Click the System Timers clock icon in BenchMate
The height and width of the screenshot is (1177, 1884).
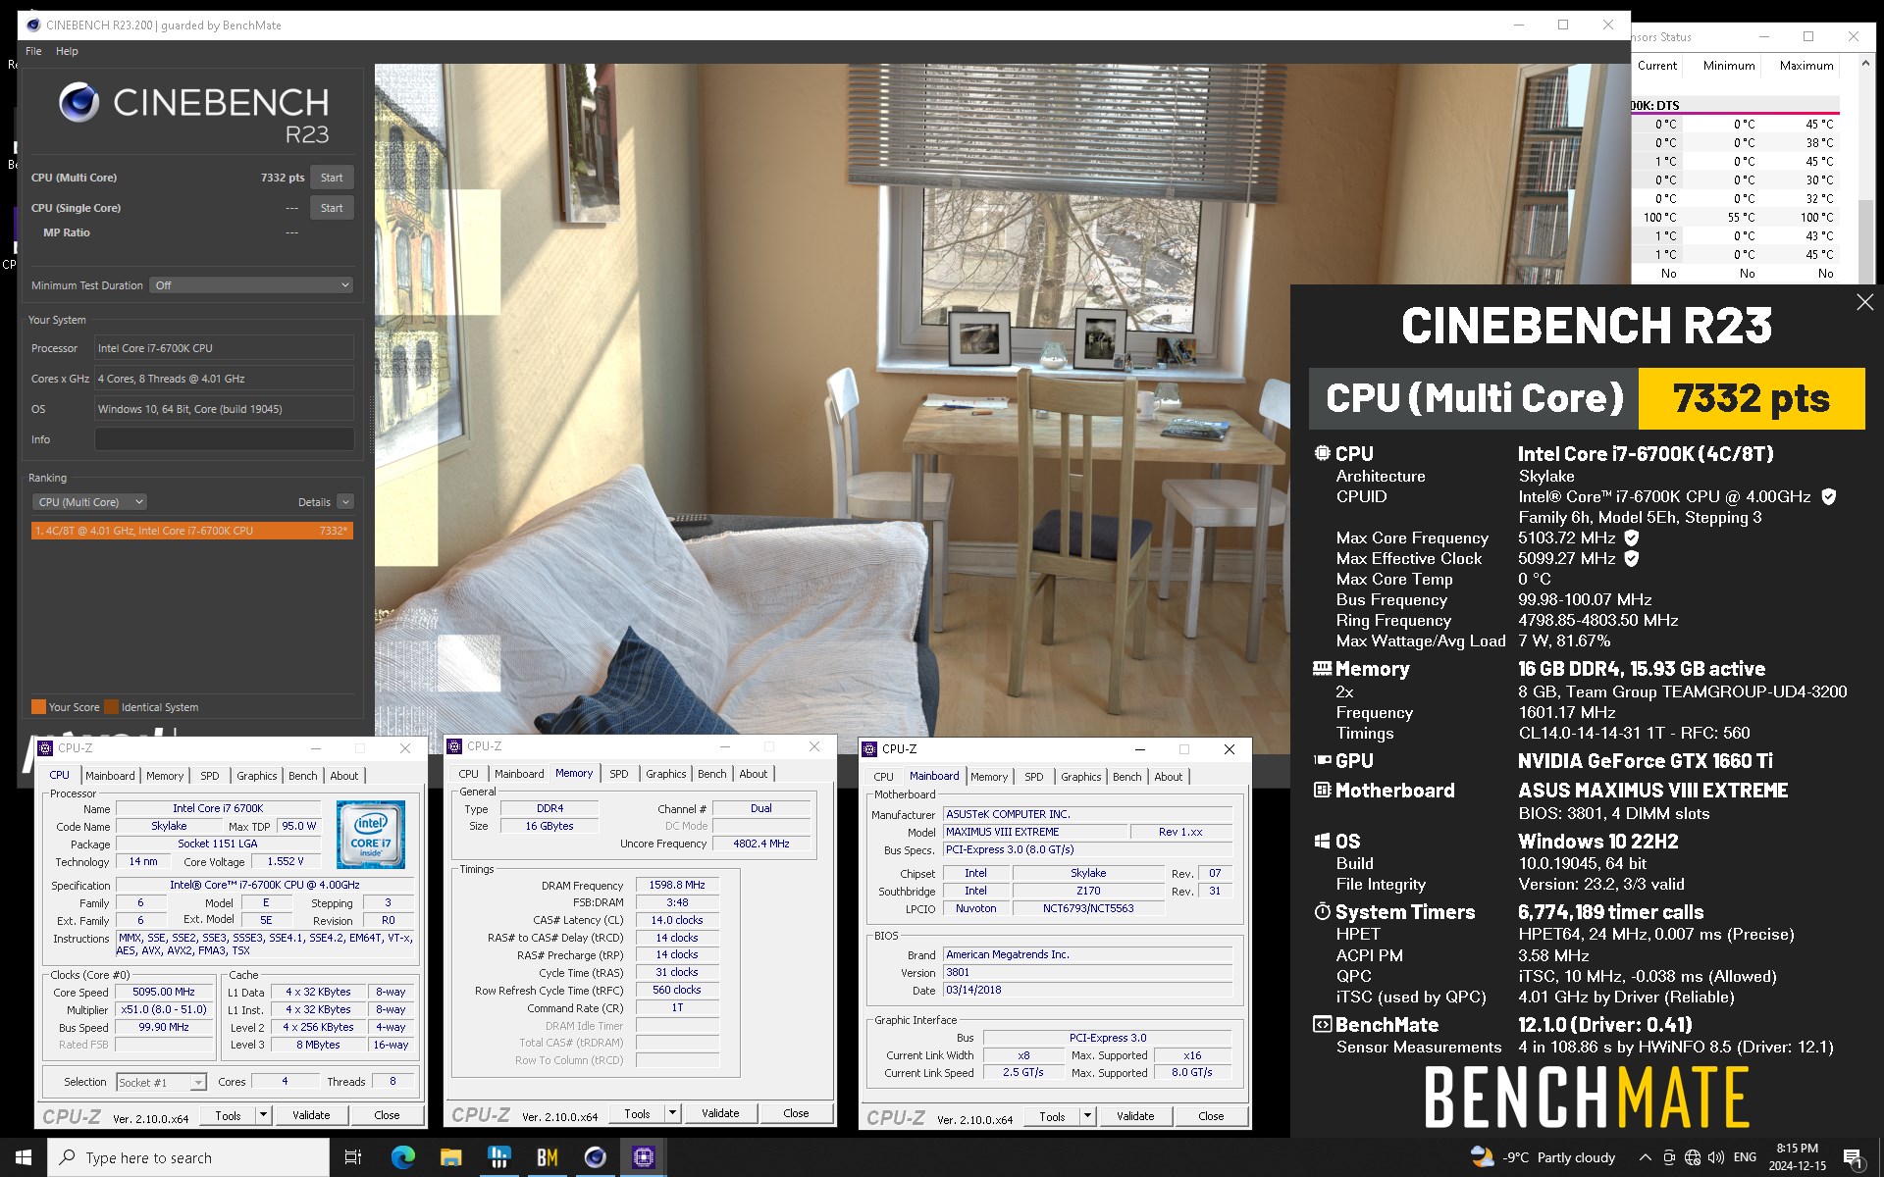(x=1322, y=911)
